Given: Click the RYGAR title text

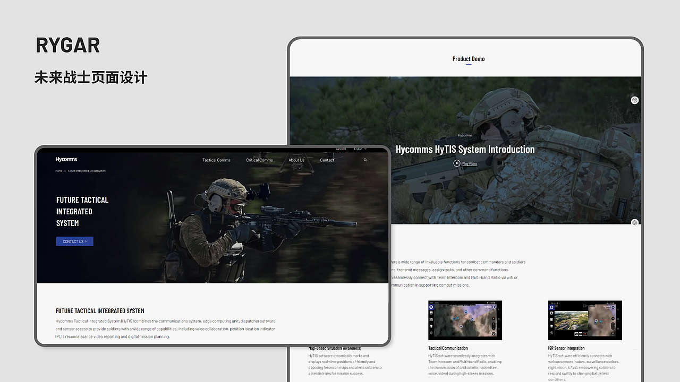Looking at the screenshot, I should (67, 46).
